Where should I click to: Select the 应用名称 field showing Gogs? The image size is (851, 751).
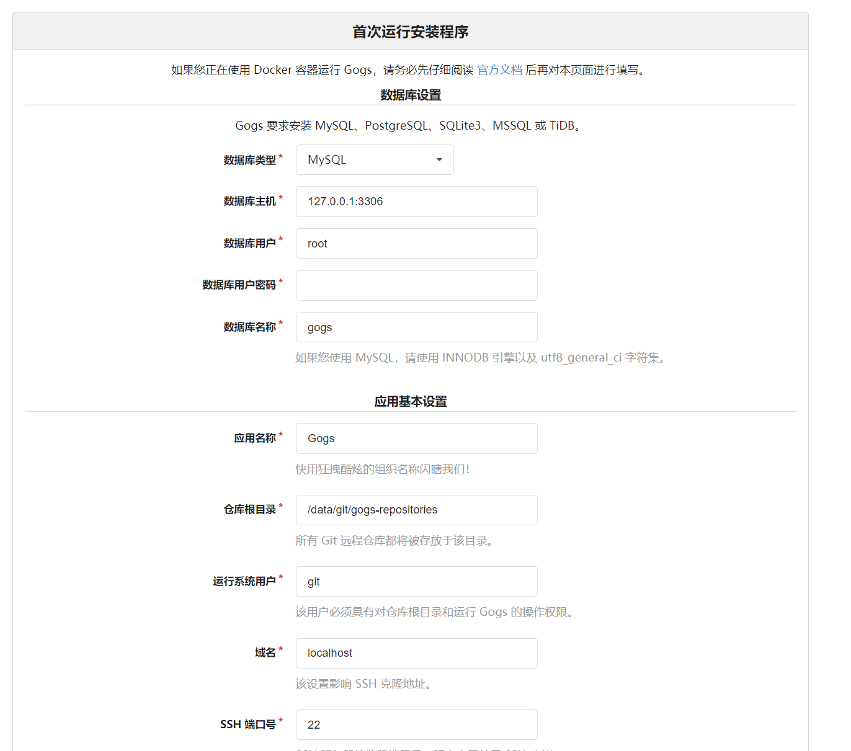click(x=416, y=438)
